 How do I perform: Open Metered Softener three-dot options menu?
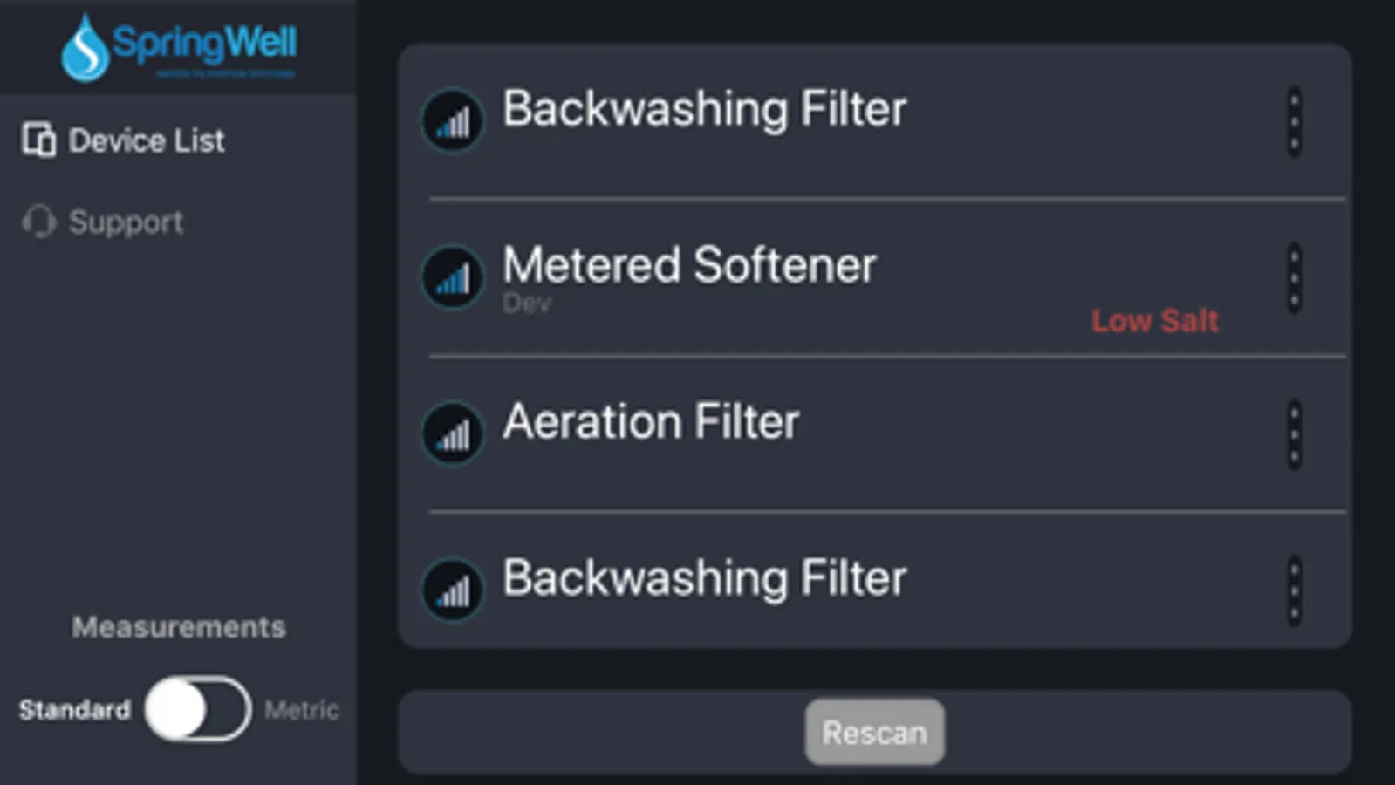click(x=1294, y=278)
